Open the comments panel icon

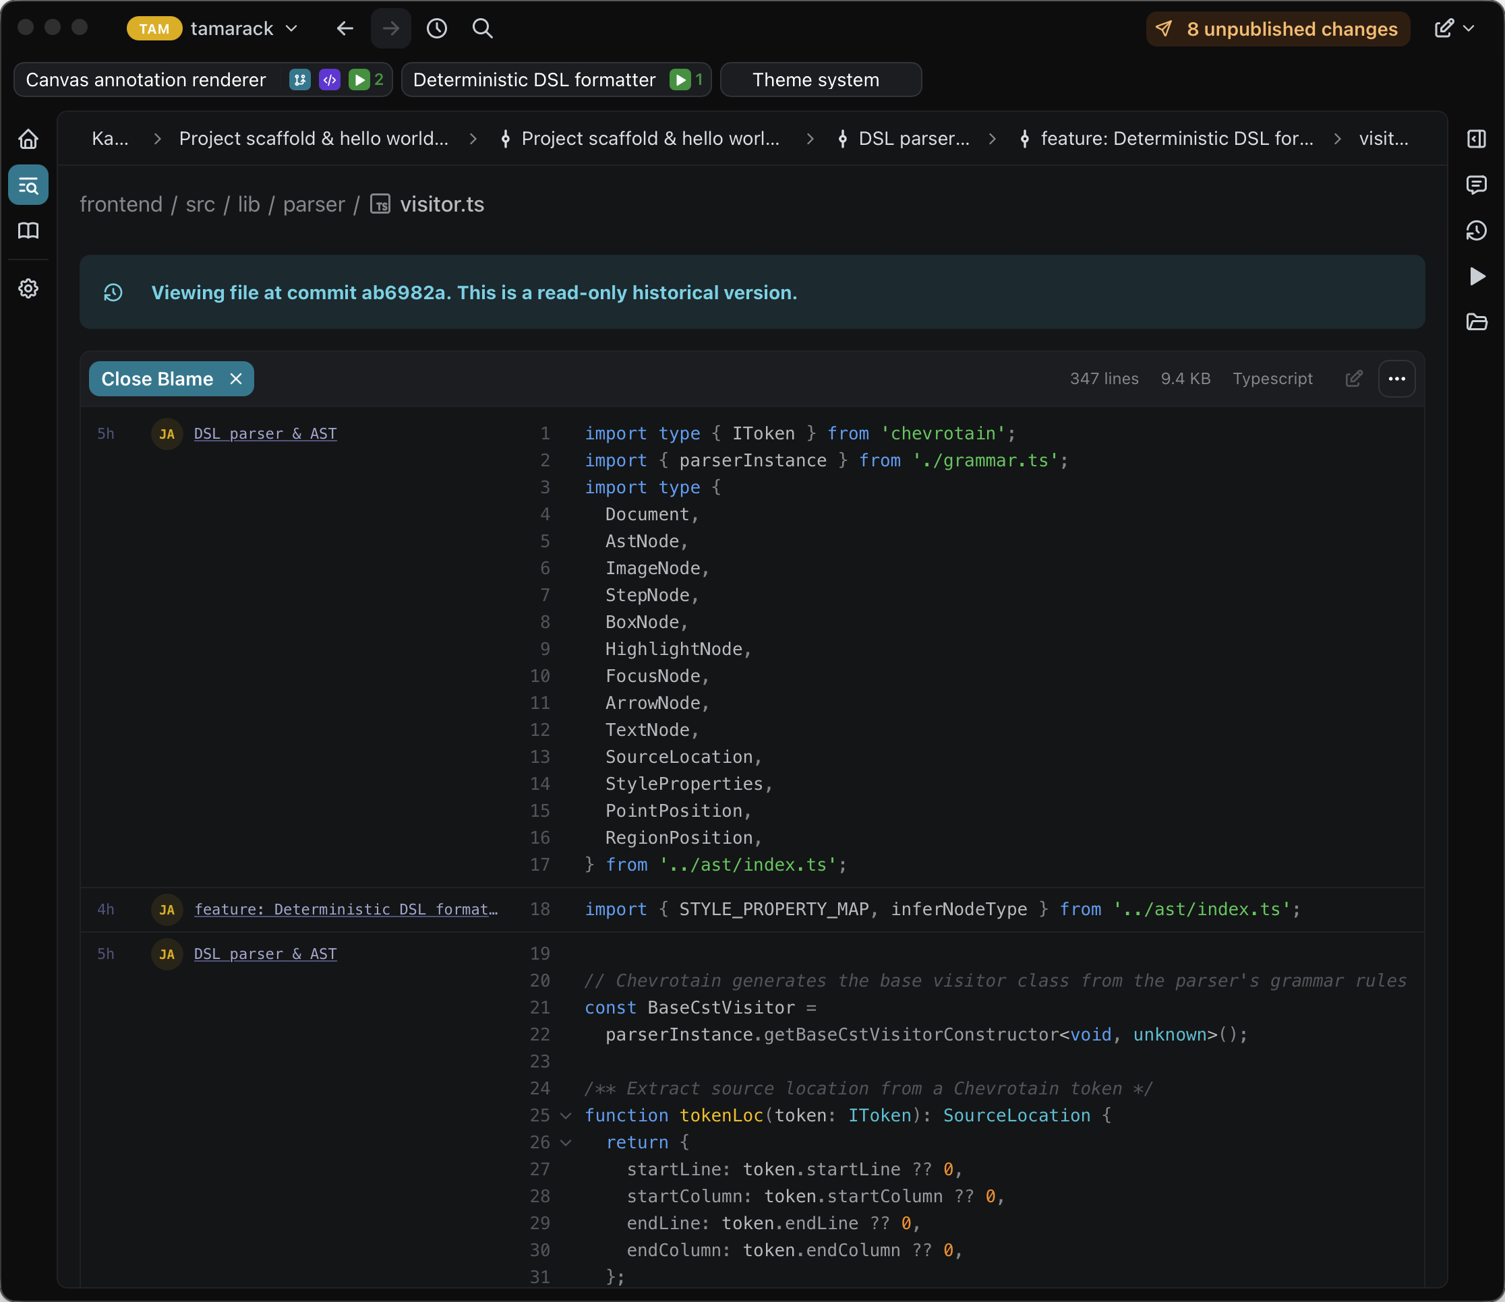[1476, 185]
